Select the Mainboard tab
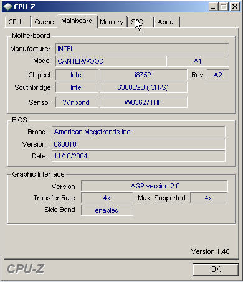This screenshot has height=282, width=243. [x=77, y=21]
